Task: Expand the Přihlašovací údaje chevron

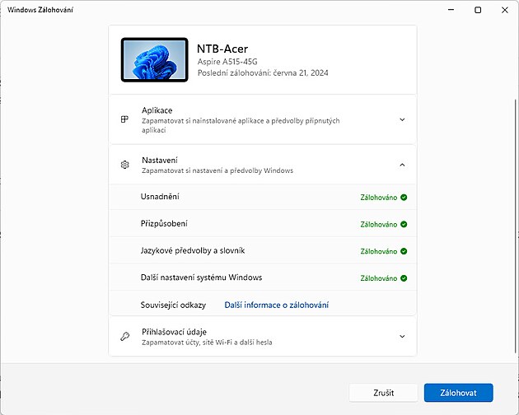Action: pyautogui.click(x=402, y=337)
